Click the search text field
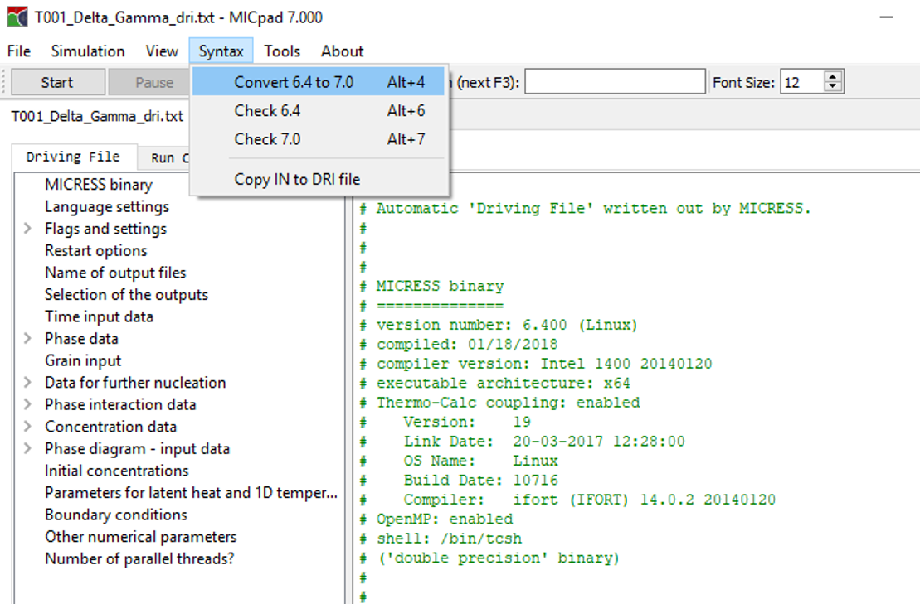The width and height of the screenshot is (920, 604). coord(615,82)
